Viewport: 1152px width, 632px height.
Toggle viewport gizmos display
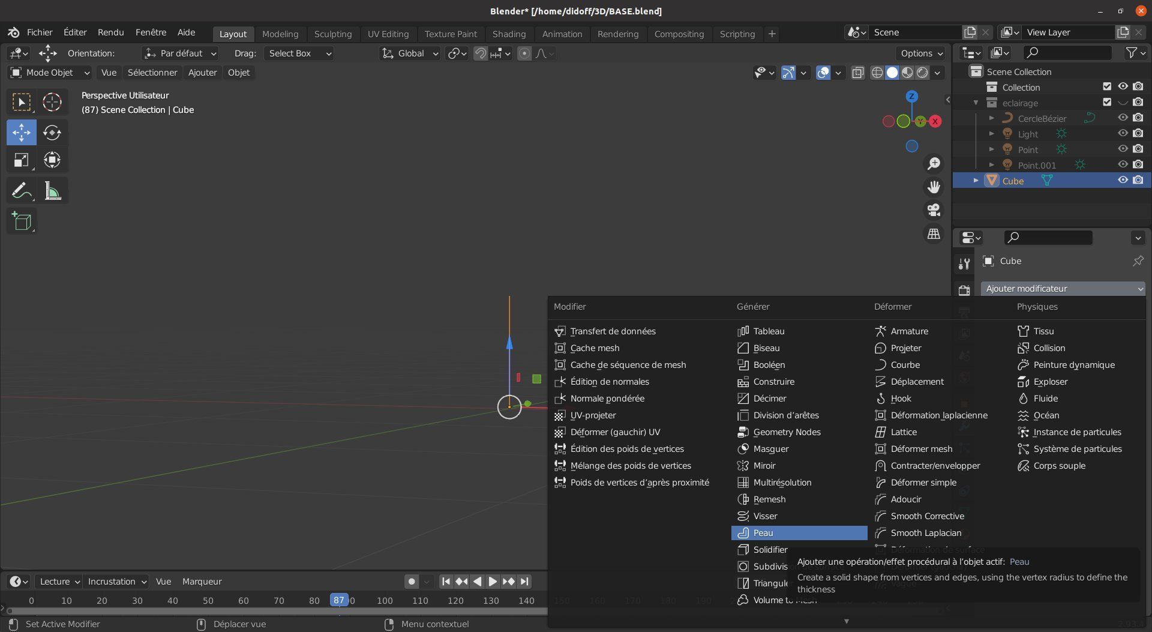788,73
